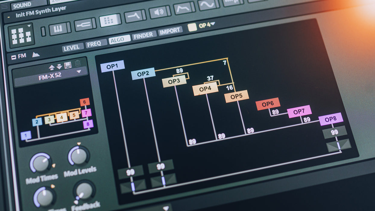The width and height of the screenshot is (375, 211).
Task: Switch to the LEVEL tab
Action: (x=73, y=47)
